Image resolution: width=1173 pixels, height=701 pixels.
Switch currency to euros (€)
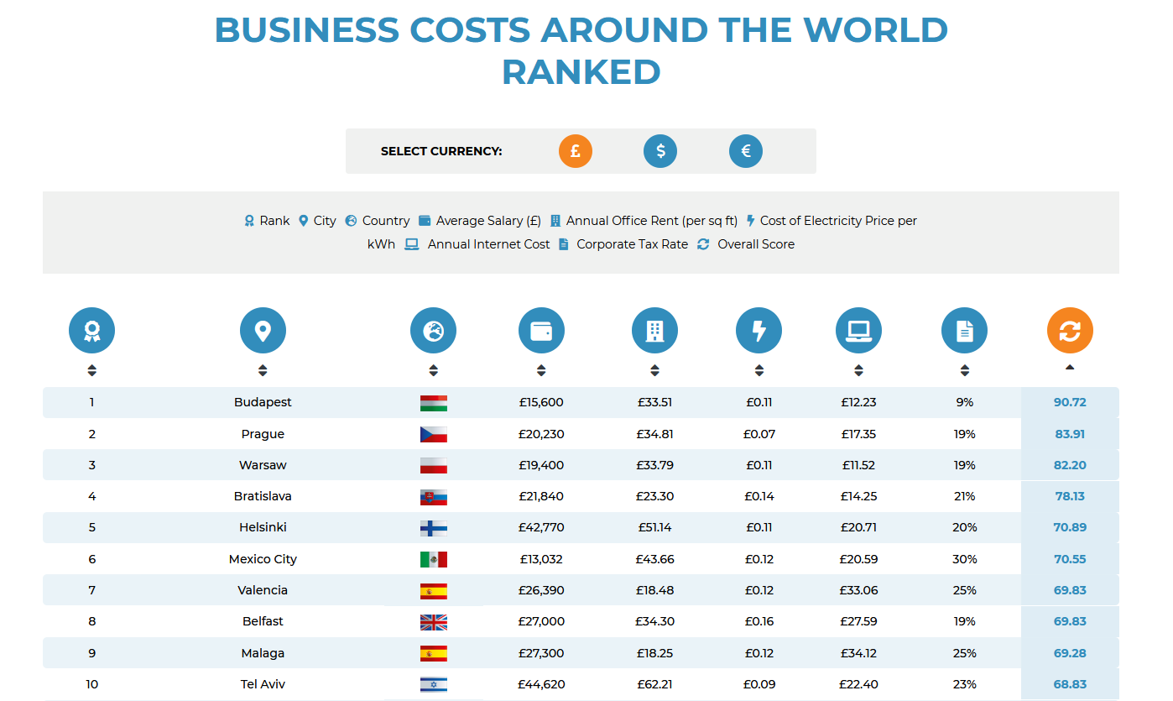click(x=746, y=151)
